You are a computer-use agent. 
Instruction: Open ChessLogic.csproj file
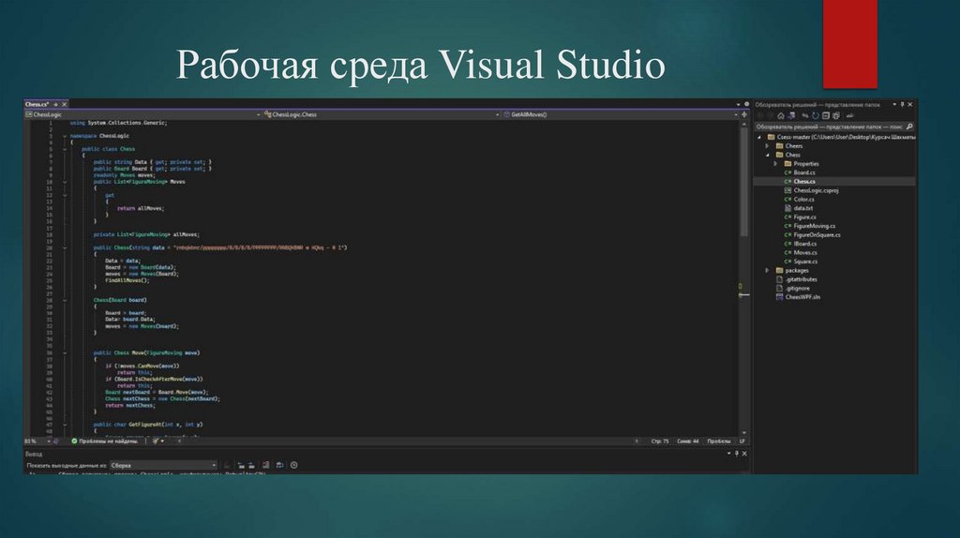tap(816, 190)
